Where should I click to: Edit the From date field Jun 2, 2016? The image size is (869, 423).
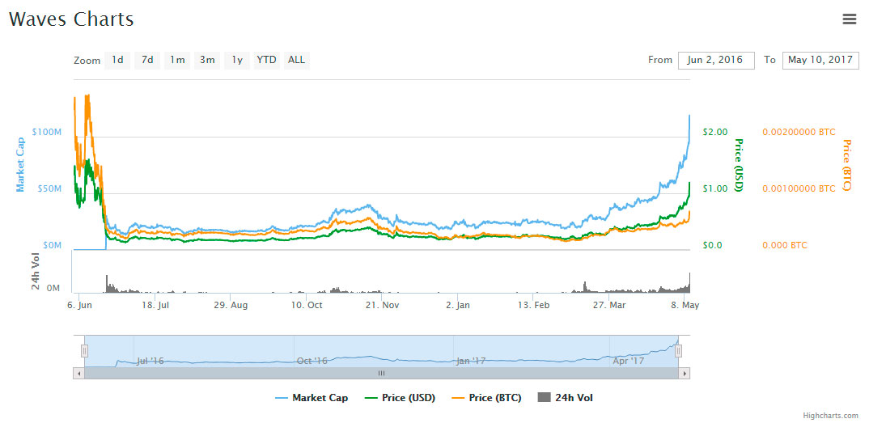(716, 61)
